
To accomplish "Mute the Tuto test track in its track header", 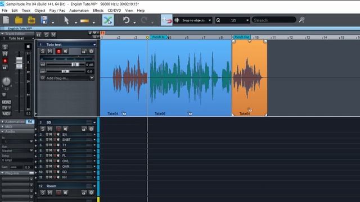I will coord(49,51).
